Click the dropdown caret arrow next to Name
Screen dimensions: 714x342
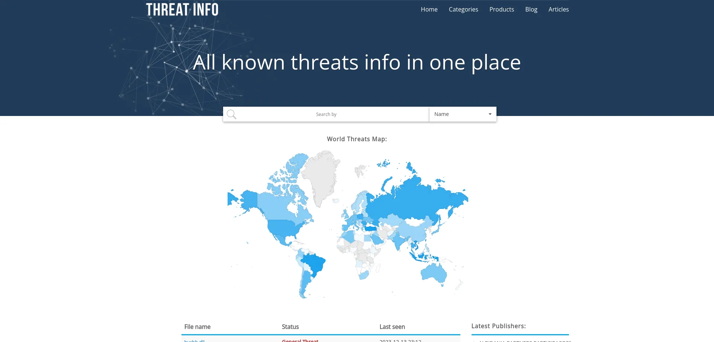pyautogui.click(x=490, y=114)
